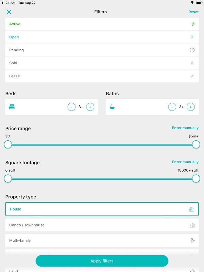
Task: Close the Filters screen with X icon
Action: (9, 12)
